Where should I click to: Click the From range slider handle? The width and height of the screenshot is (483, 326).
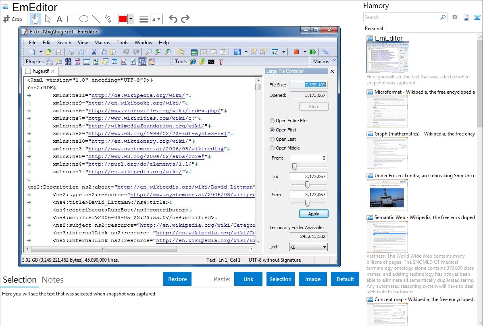[294, 166]
